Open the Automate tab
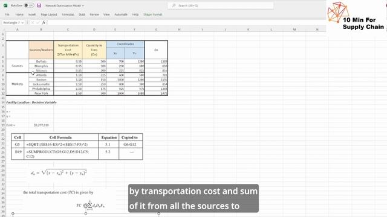The width and height of the screenshot is (387, 217). (121, 14)
